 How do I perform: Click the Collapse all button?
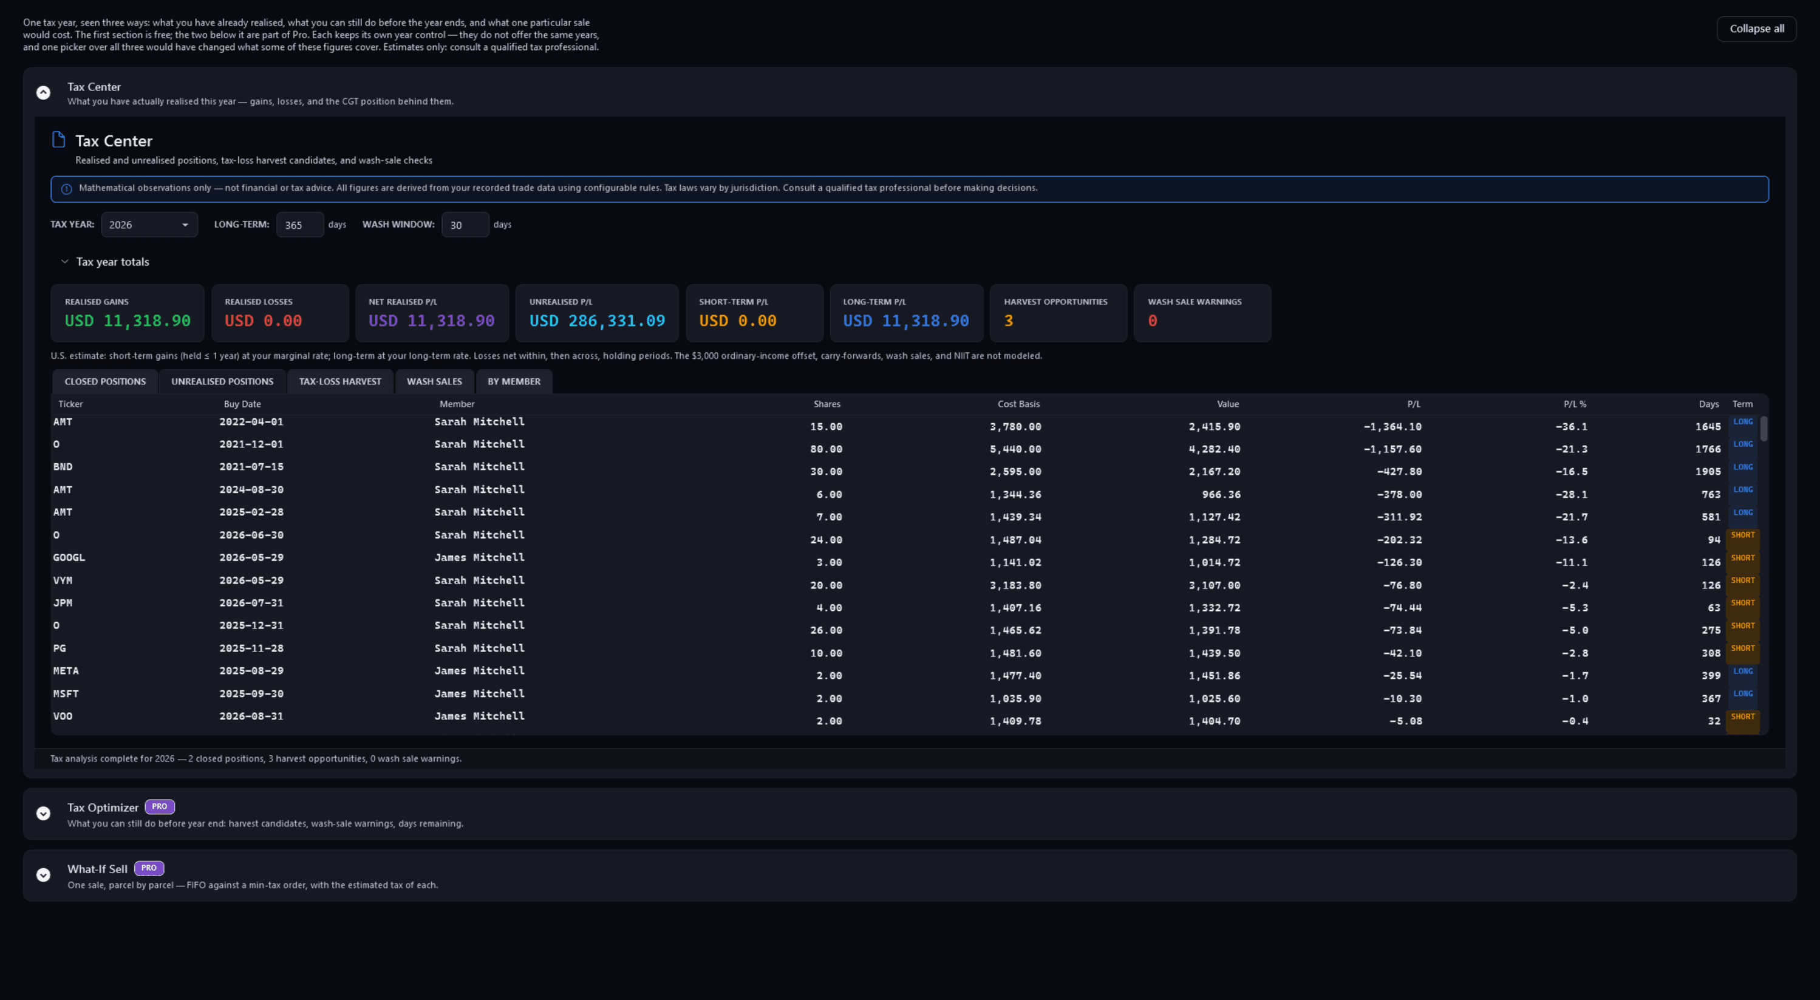point(1756,29)
